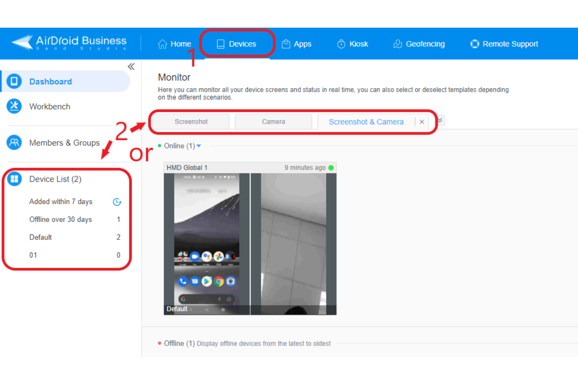Open the HMD Global 1 screen thumbnail
578x385 pixels.
coord(207,244)
